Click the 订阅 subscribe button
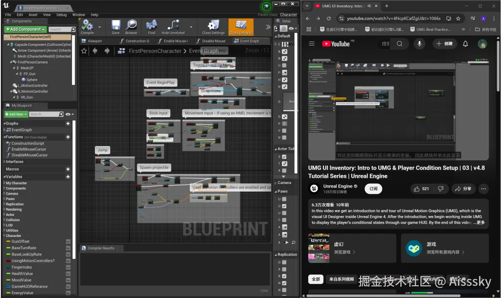Screen dimensions: 501x298 pos(373,189)
